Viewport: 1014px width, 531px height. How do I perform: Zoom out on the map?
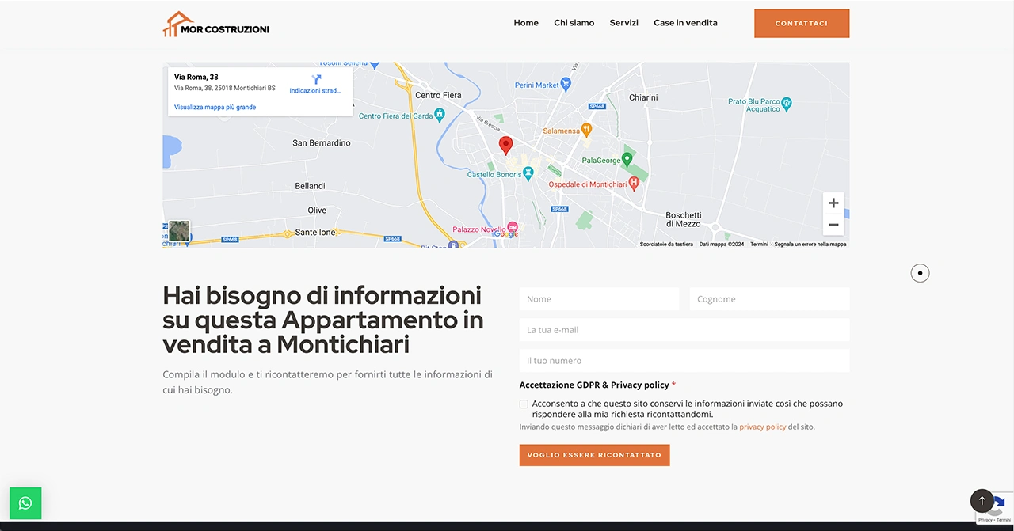[x=833, y=225]
